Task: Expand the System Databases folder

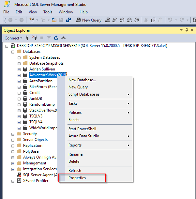Action: tap(19, 58)
